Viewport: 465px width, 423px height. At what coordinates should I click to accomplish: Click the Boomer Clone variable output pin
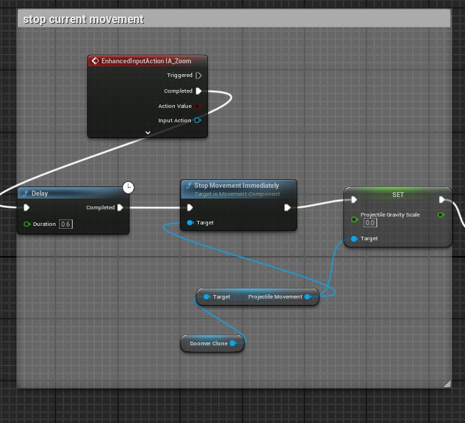click(232, 344)
